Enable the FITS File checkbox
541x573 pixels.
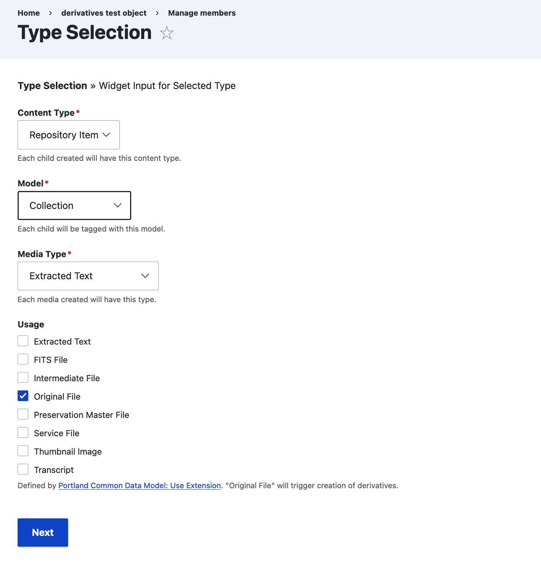point(23,359)
